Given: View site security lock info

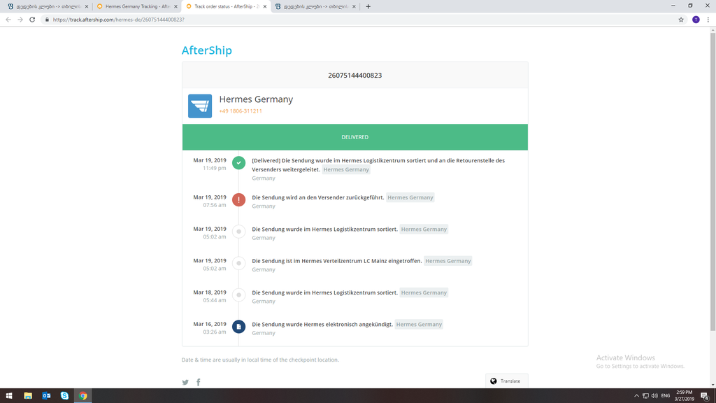Looking at the screenshot, I should (x=47, y=20).
